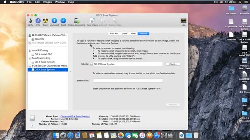Select the Restore tab
250x140 pixels.
(x=143, y=33)
